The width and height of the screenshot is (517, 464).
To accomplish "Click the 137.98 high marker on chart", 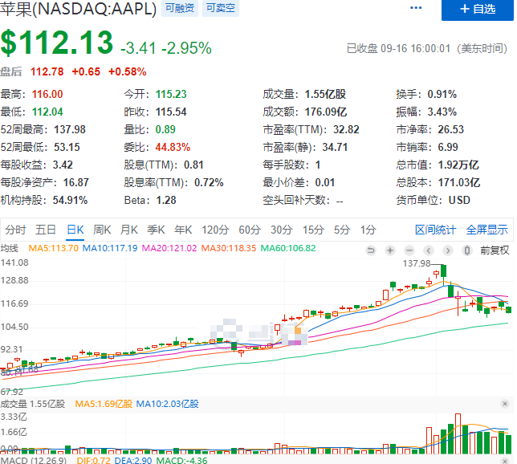I will click(x=417, y=263).
